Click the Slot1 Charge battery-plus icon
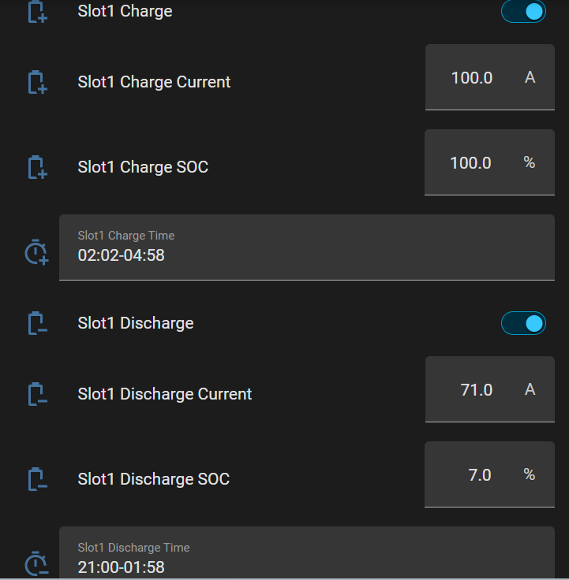569x580 pixels. (37, 12)
